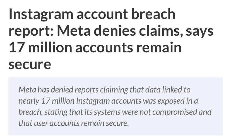231x139 pixels.
Task: Click "reports claiming" in the summary's first line
Action: click(x=99, y=90)
